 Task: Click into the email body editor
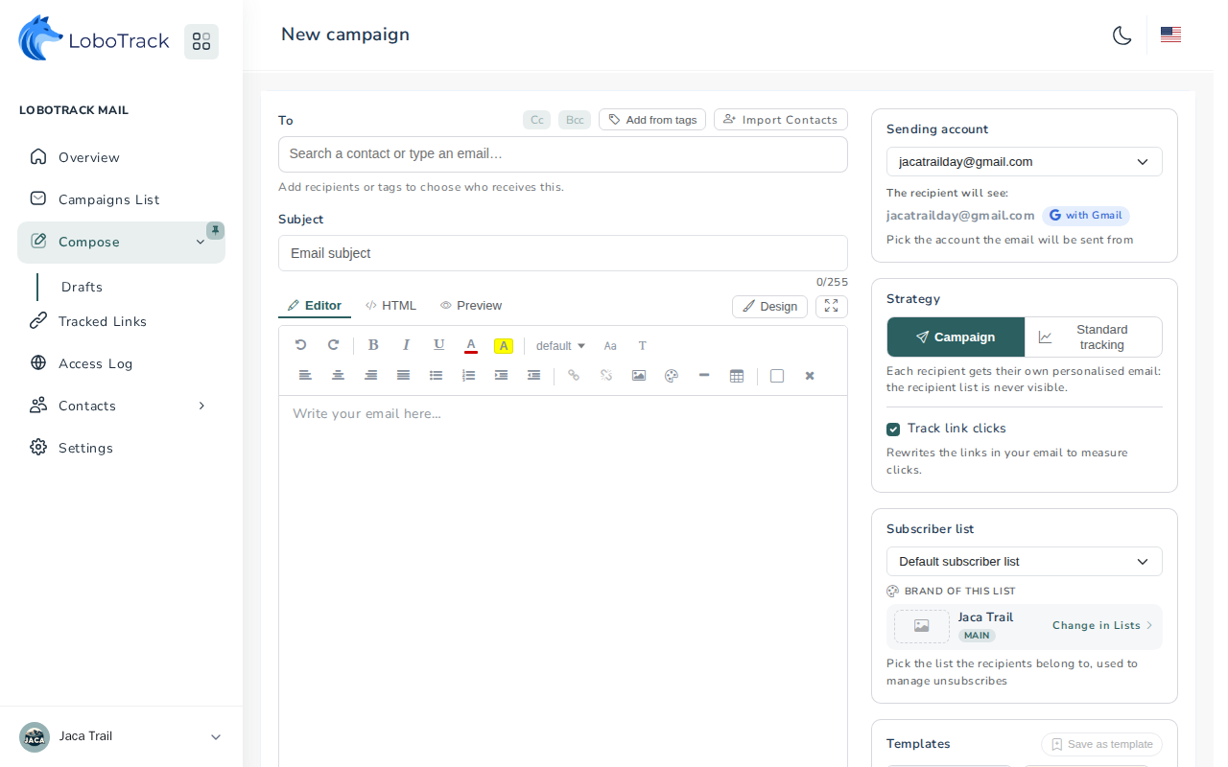[563, 581]
